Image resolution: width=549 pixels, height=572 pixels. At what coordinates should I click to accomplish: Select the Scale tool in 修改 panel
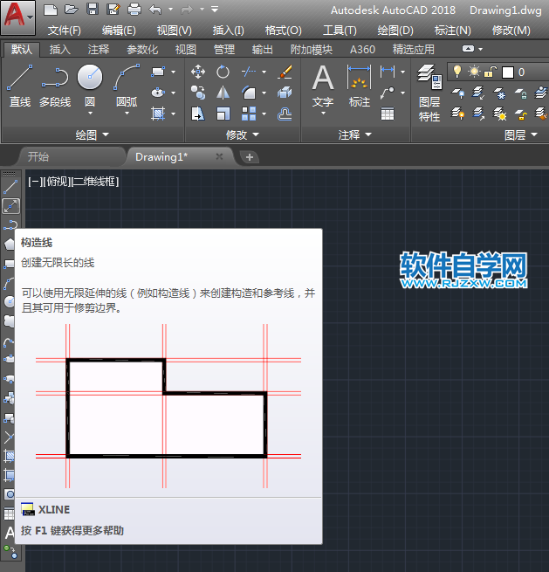pos(223,114)
